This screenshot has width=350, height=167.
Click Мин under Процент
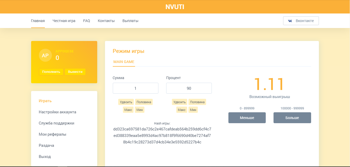tap(193, 110)
